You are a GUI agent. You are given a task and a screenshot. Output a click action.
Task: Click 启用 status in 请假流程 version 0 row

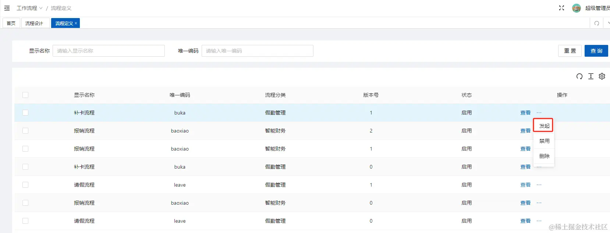coord(467,221)
